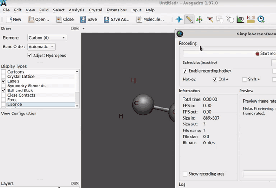Click the 'Total time:' label

pos(192,99)
